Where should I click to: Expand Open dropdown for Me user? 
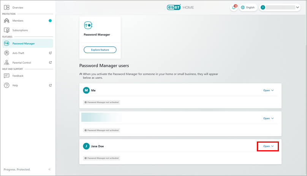pyautogui.click(x=268, y=90)
